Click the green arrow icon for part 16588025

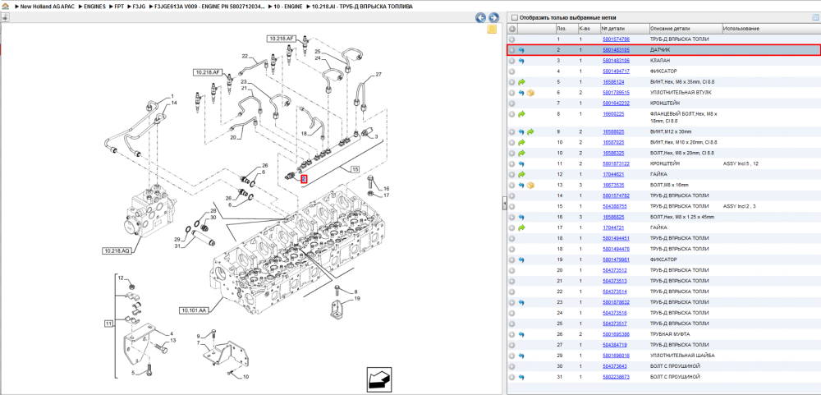click(530, 131)
